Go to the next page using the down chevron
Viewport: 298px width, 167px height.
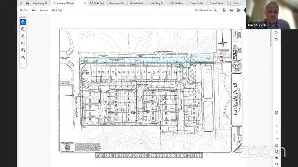[x=277, y=139]
